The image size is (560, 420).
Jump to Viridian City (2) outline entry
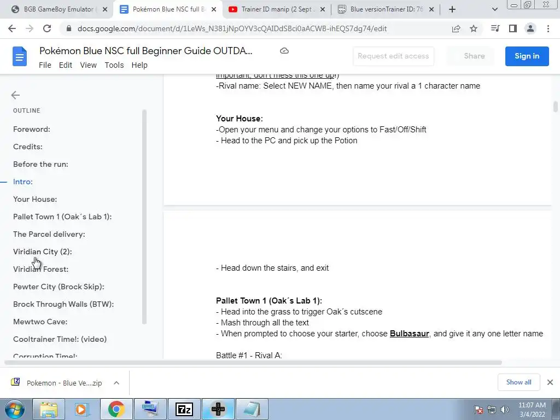(x=43, y=252)
